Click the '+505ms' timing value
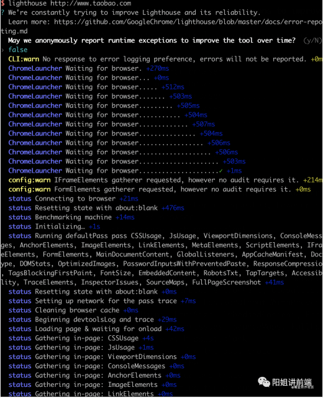The width and height of the screenshot is (323, 398). (188, 106)
